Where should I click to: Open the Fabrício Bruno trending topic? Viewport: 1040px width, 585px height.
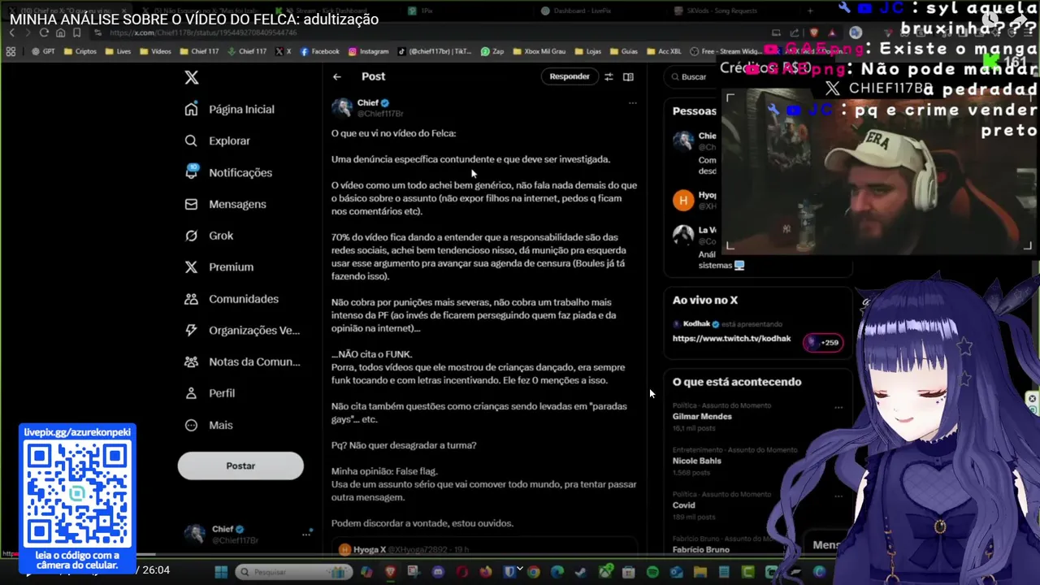point(700,550)
